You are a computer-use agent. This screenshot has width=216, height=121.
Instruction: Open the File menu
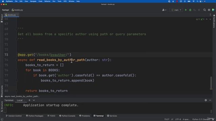click(16, 1)
